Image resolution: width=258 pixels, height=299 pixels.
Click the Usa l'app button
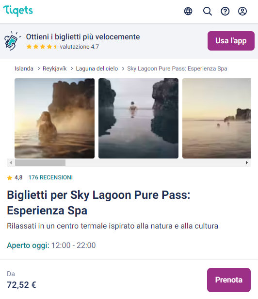231,41
